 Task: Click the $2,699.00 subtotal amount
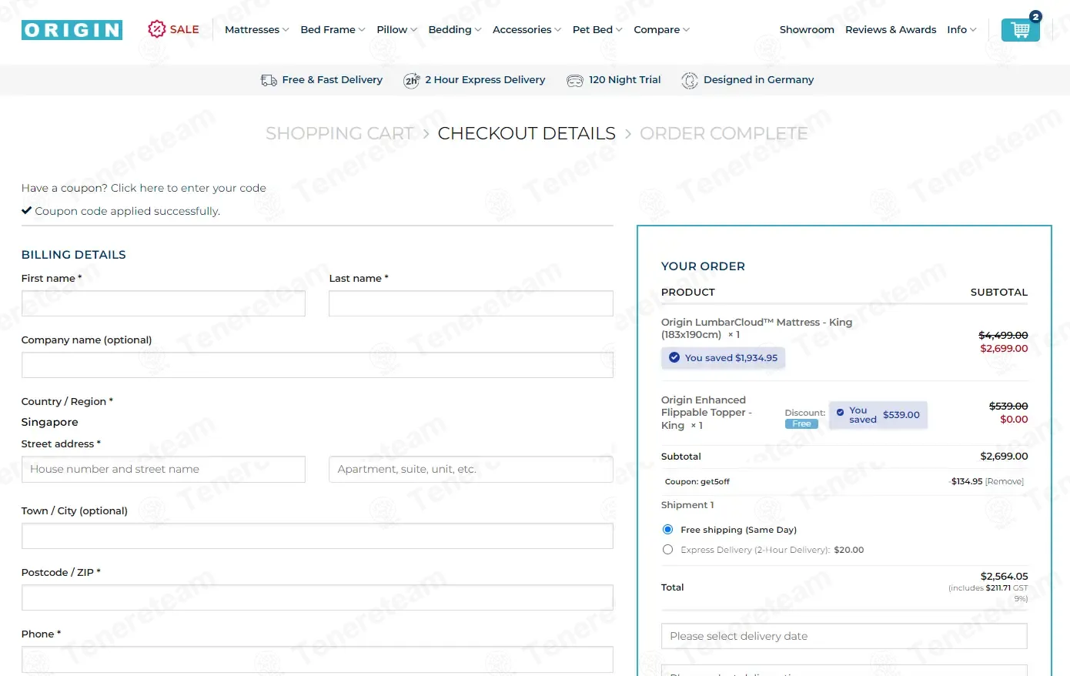1004,456
